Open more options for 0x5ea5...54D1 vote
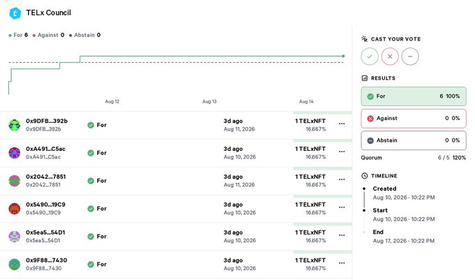 (342, 235)
